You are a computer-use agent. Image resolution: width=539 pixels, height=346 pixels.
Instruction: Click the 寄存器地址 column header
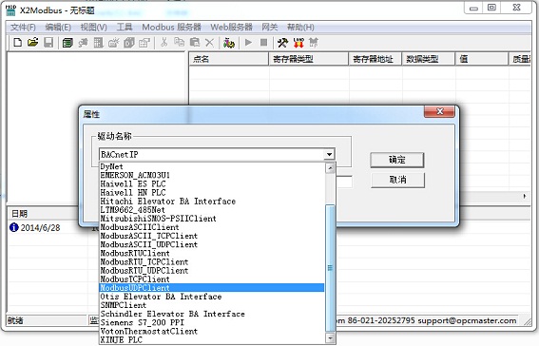pos(375,59)
